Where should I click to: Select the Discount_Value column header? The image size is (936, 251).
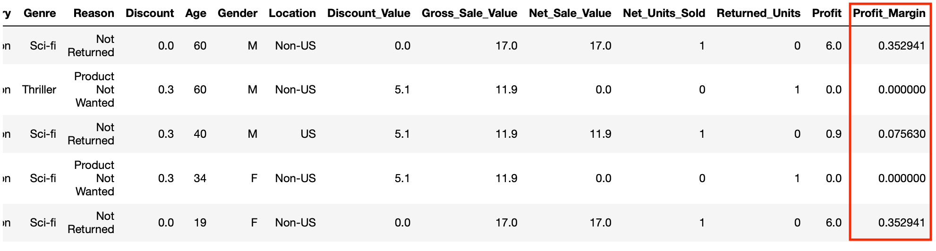coord(368,13)
